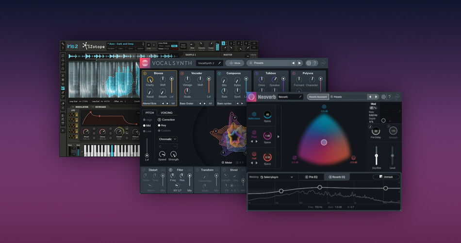Switch to the PITCH tab
Viewport: 461px width, 243px height.
(149, 113)
